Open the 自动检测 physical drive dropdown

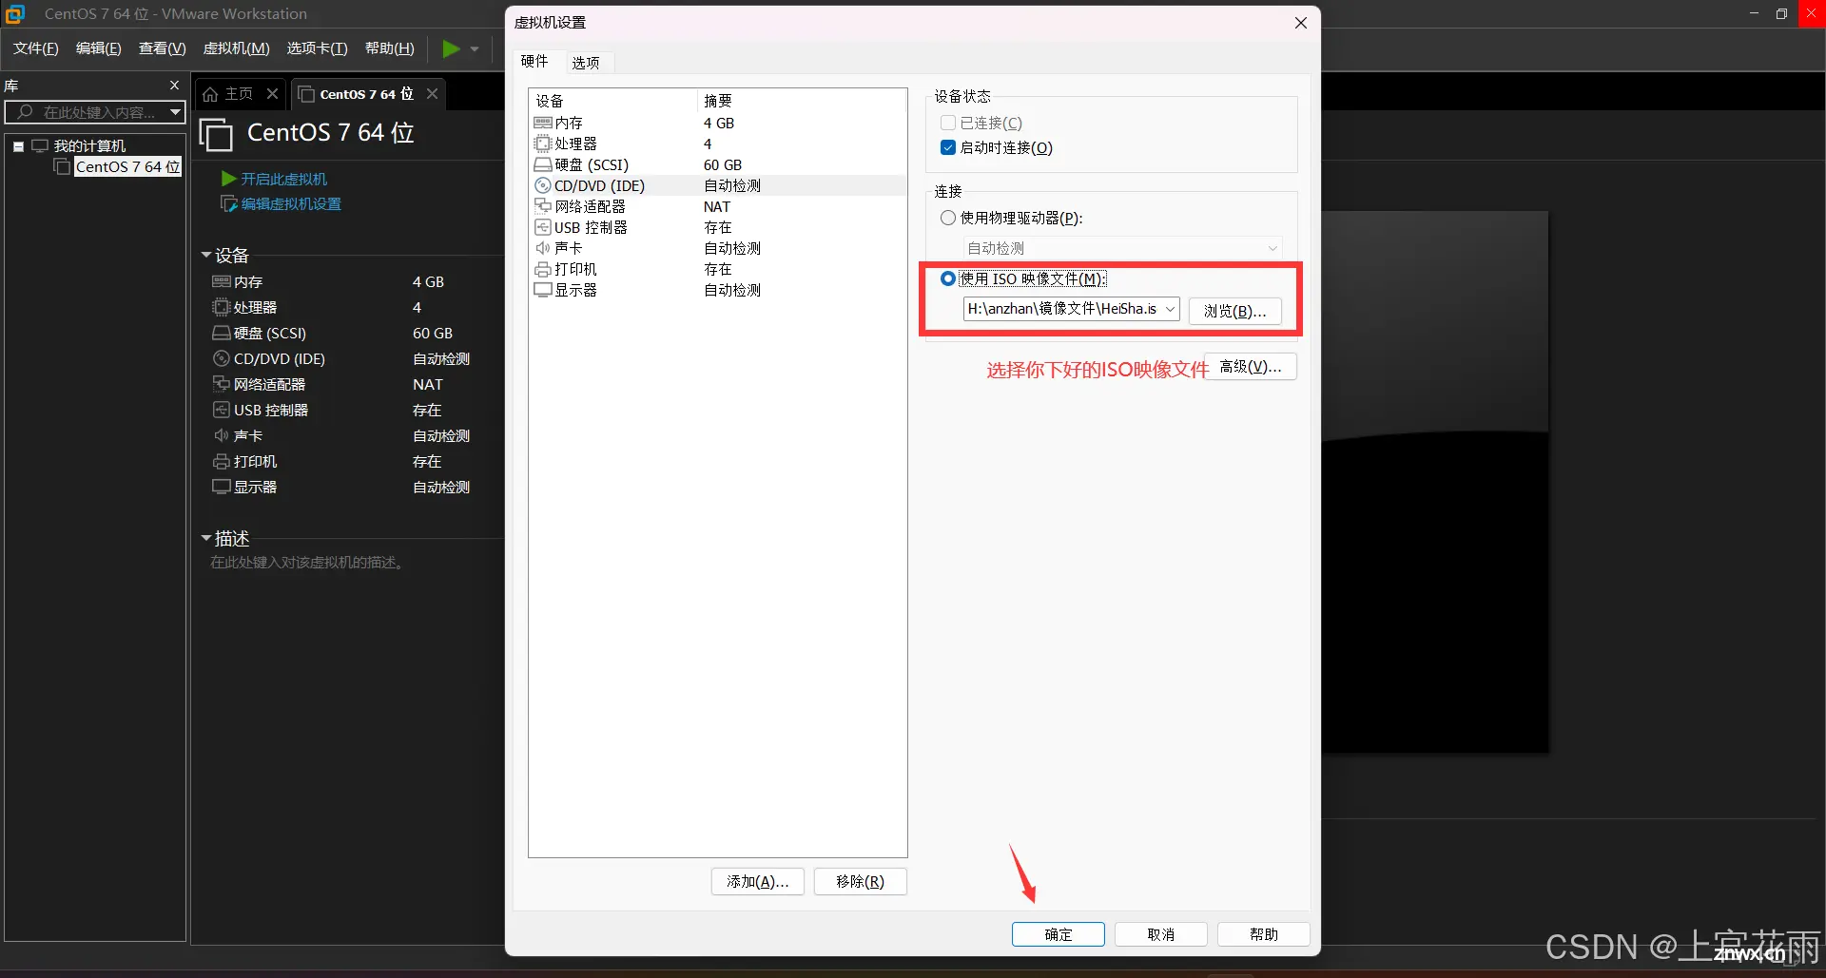pyautogui.click(x=1272, y=248)
